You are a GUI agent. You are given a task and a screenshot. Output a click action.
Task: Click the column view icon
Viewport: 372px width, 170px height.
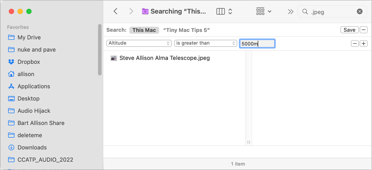(x=220, y=11)
